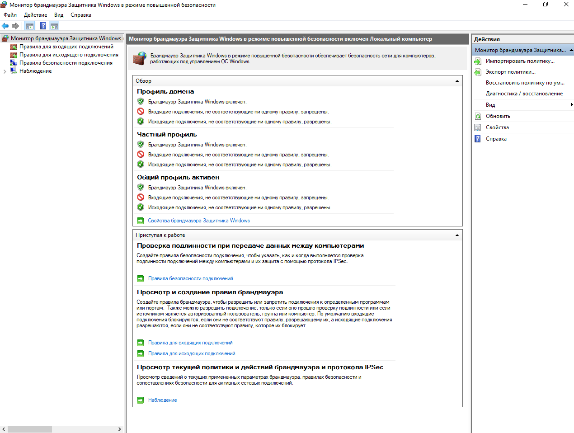Click the Forward arrow toolbar icon
This screenshot has width=574, height=433.
pos(15,26)
